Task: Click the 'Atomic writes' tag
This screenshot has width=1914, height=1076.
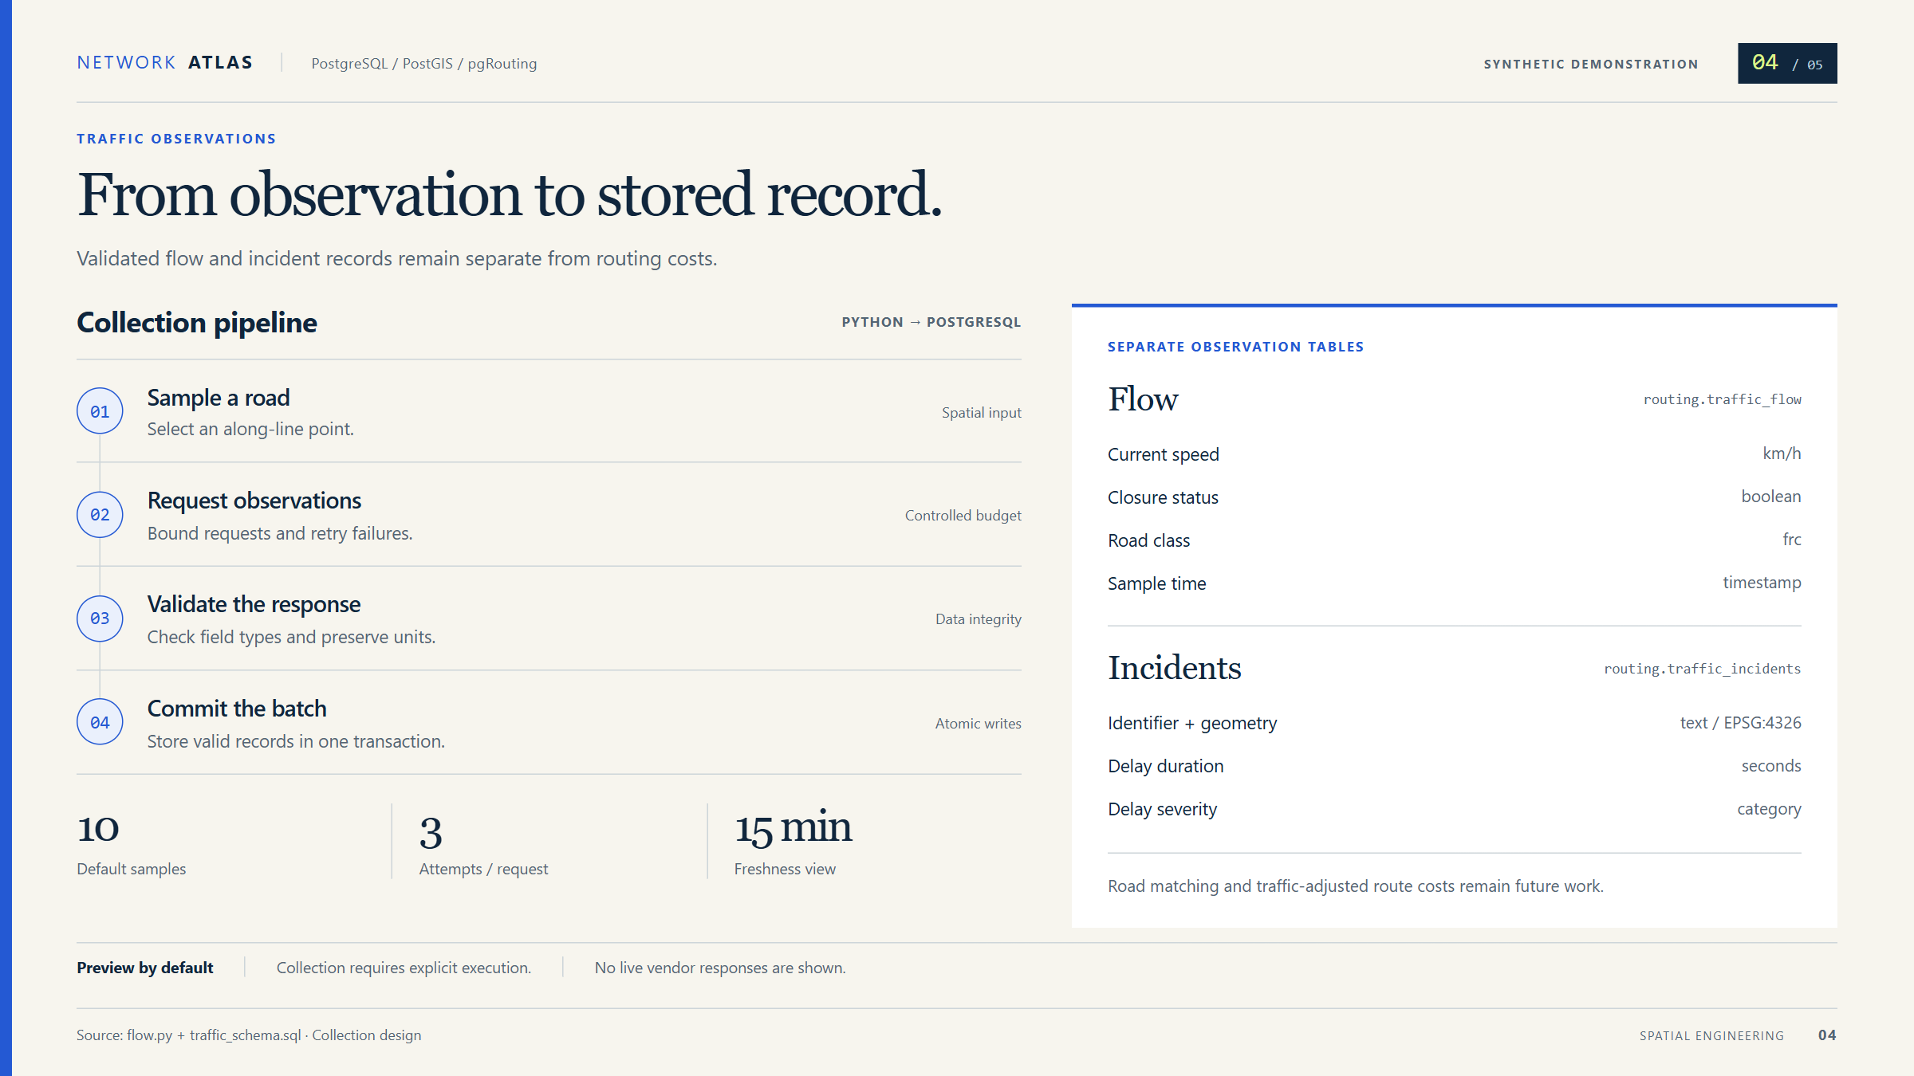Action: [x=978, y=724]
